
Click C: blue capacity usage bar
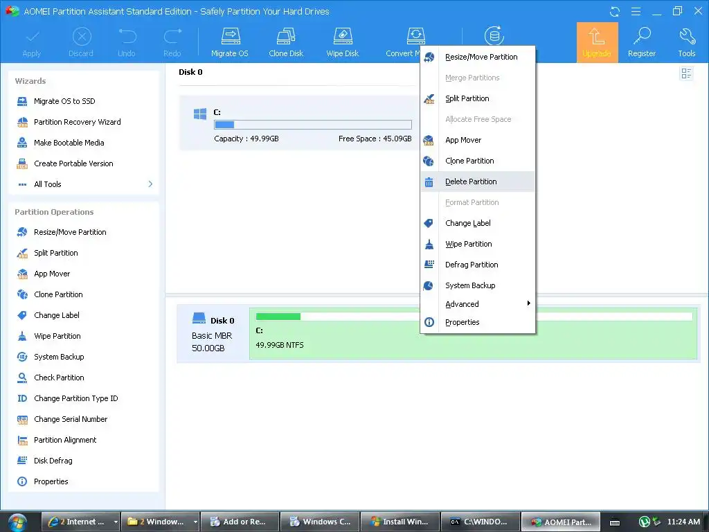pos(313,125)
